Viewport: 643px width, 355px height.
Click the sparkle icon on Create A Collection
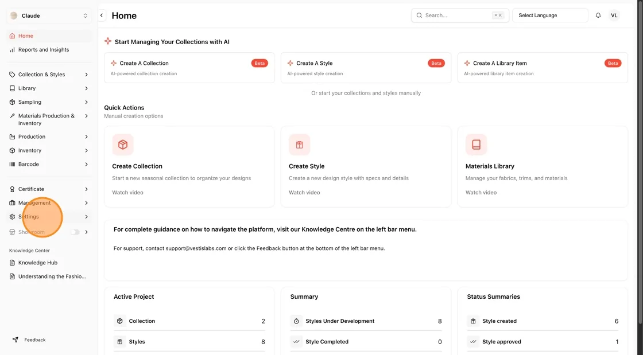pos(114,63)
